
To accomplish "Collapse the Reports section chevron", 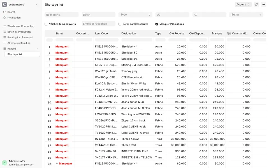I will pyautogui.click(x=36, y=49).
